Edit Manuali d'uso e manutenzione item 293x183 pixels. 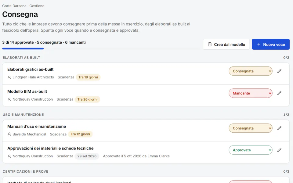(279, 128)
